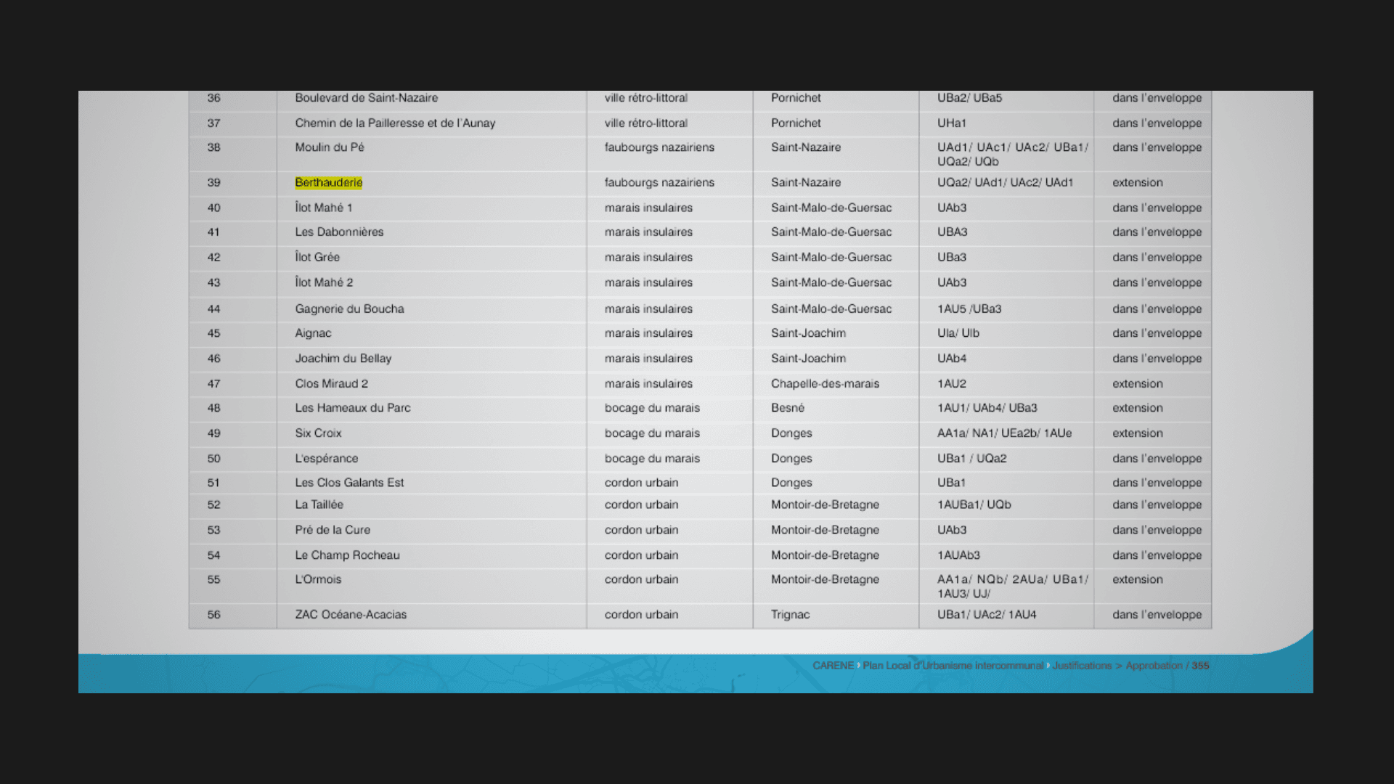Select the Gagnerie du Boucha entry
The width and height of the screenshot is (1394, 784).
click(349, 309)
